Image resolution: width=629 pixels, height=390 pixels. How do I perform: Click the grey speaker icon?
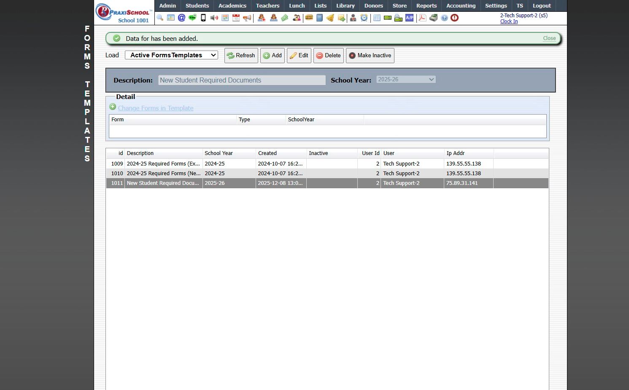point(214,18)
